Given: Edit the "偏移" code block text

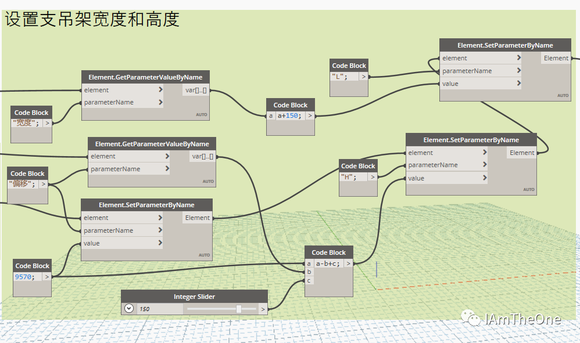Looking at the screenshot, I should 23,184.
